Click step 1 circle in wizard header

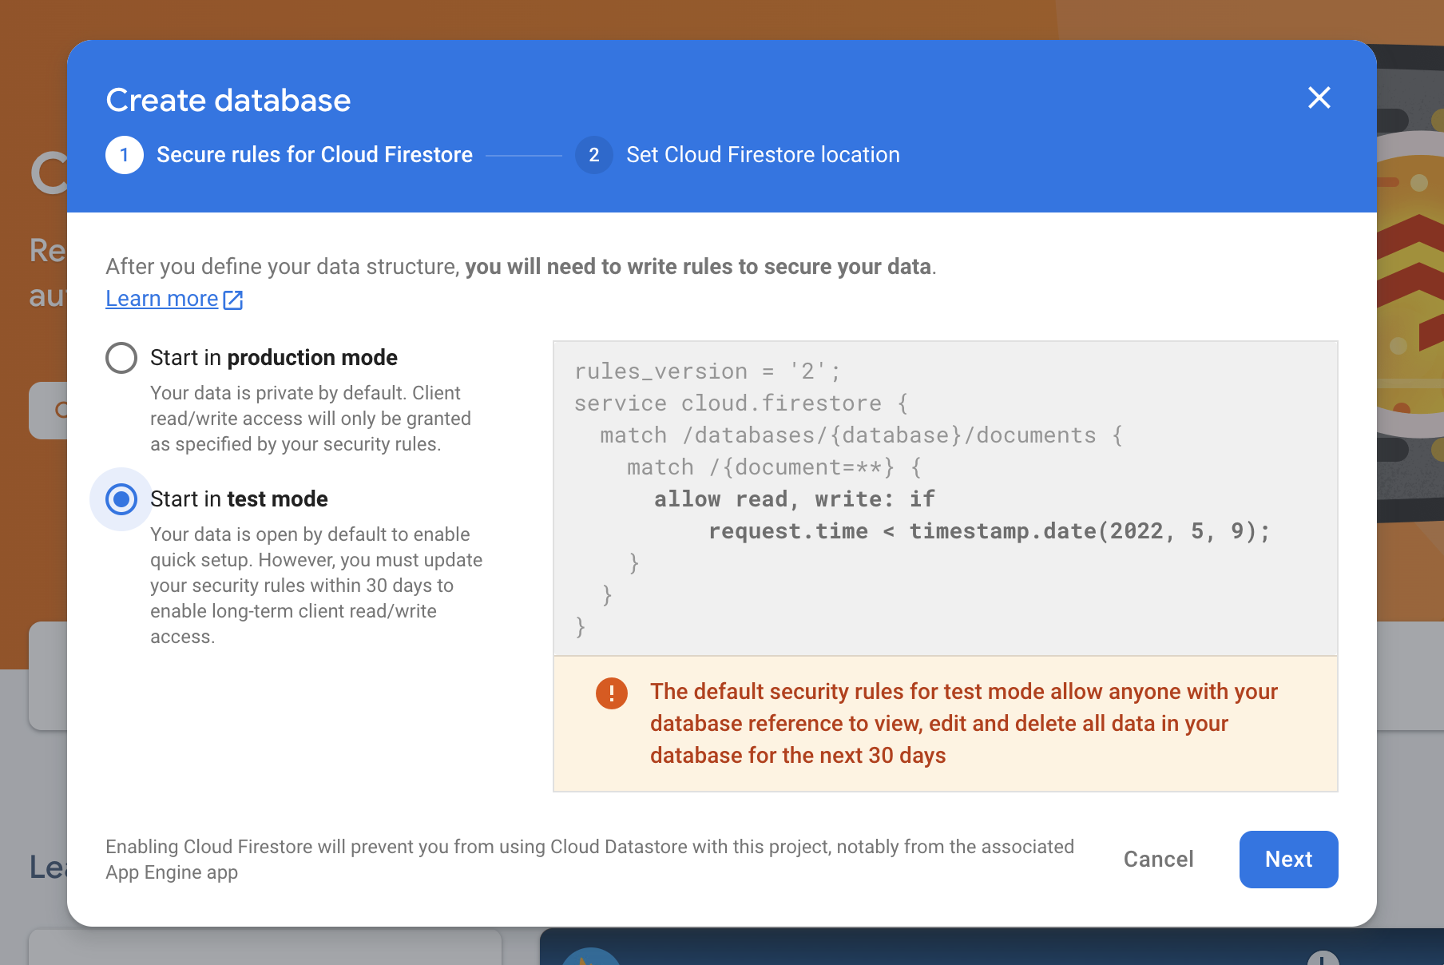point(125,155)
